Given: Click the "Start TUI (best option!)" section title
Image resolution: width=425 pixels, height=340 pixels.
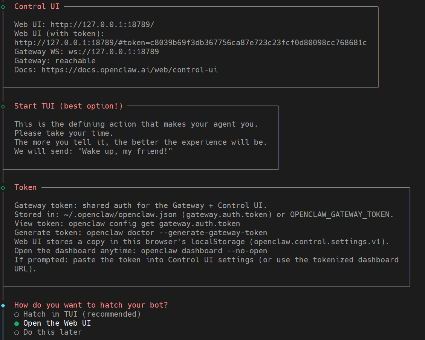Looking at the screenshot, I should pyautogui.click(x=68, y=106).
